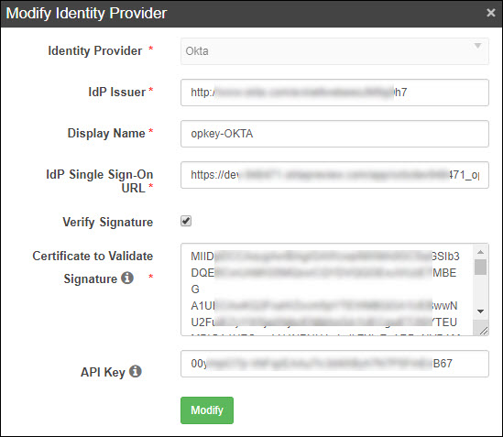Click the info icon beside API Key
The image size is (503, 437).
coord(136,371)
